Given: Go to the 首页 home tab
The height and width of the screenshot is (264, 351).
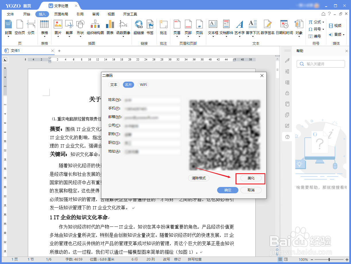Looking at the screenshot, I should click(27, 6).
